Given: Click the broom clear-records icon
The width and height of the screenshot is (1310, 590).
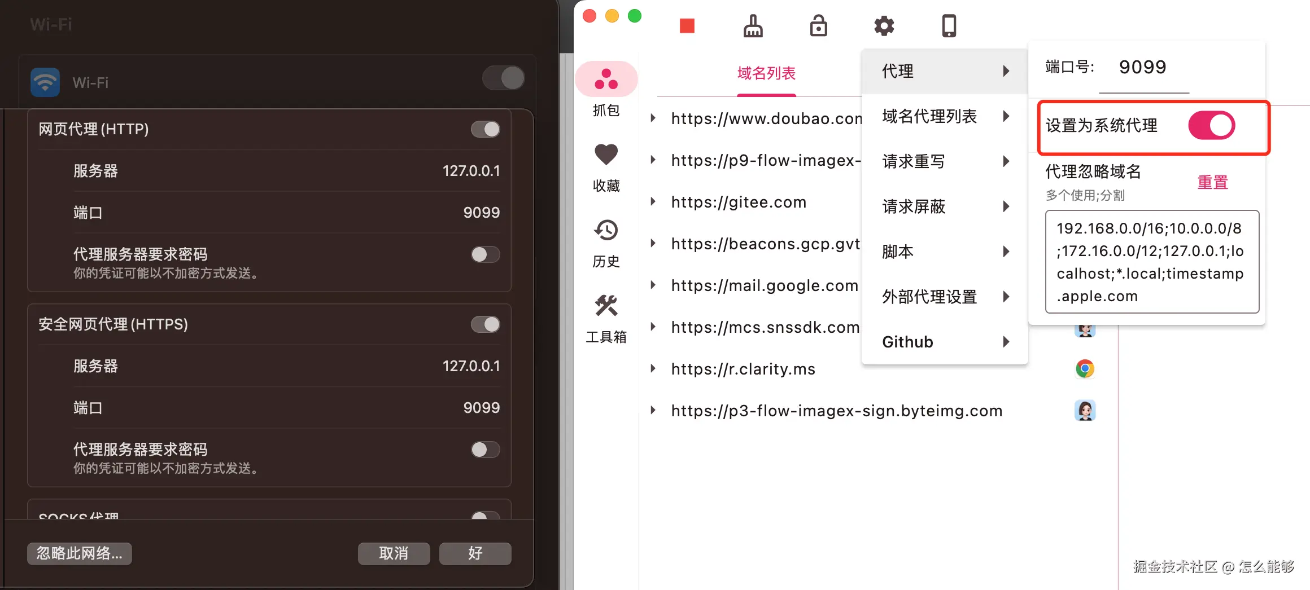Looking at the screenshot, I should pos(753,25).
